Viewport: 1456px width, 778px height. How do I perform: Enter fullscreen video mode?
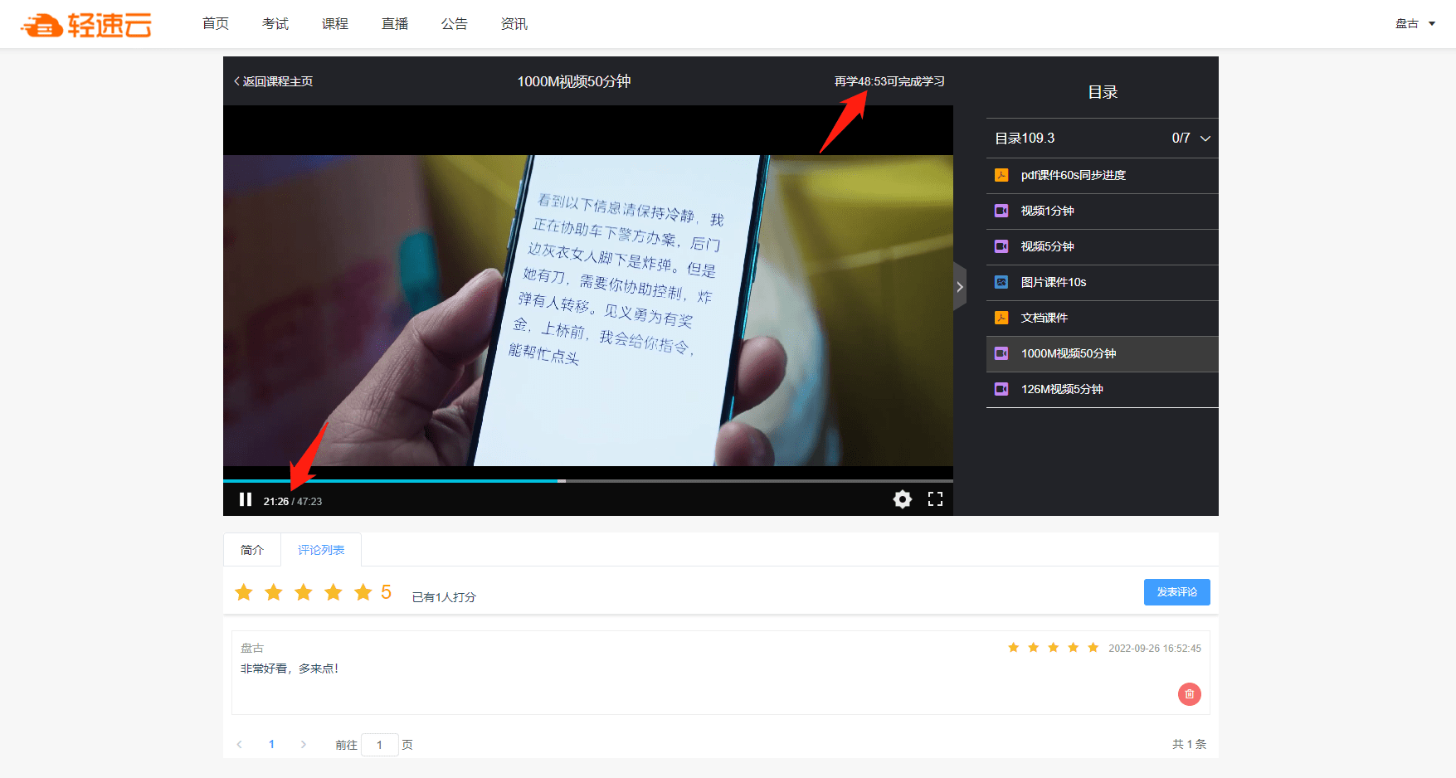tap(936, 499)
